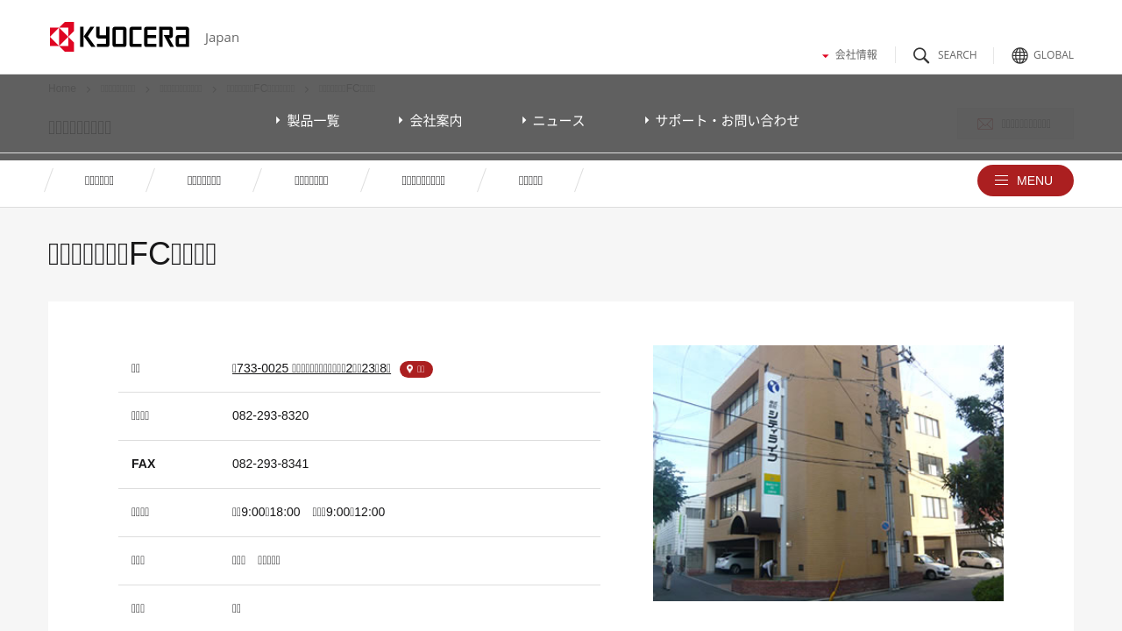1122x631 pixels.
Task: Click the hamburger icon in MENU button
Action: (1001, 181)
